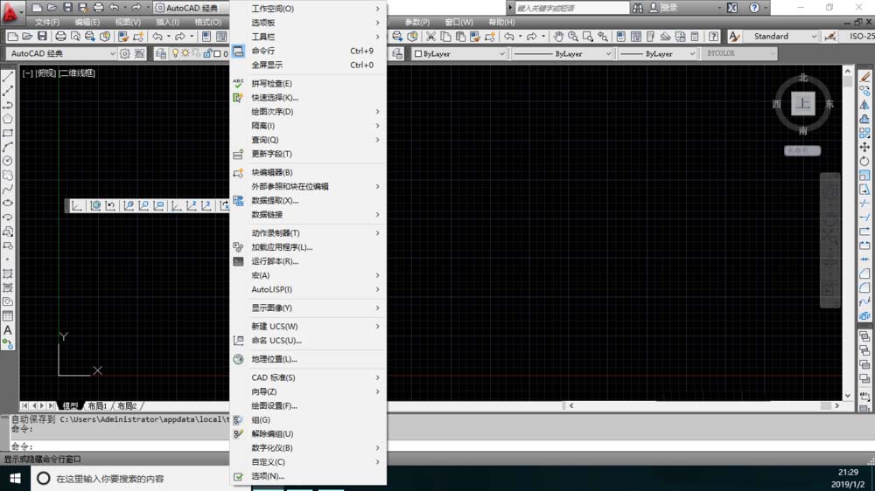The width and height of the screenshot is (875, 491).
Task: Activate the Arc draw tool
Action: point(8,147)
